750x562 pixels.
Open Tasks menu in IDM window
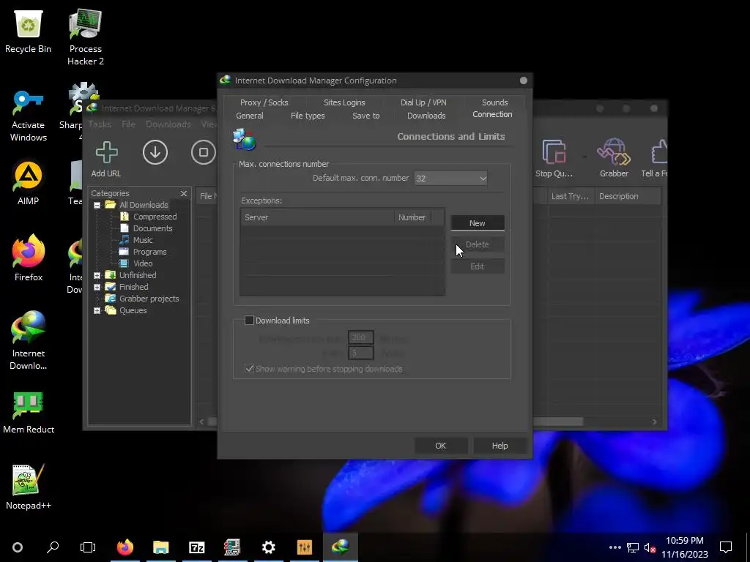(100, 124)
